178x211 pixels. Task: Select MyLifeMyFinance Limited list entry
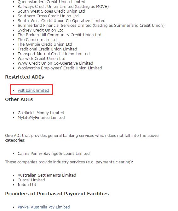pyautogui.click(x=41, y=117)
